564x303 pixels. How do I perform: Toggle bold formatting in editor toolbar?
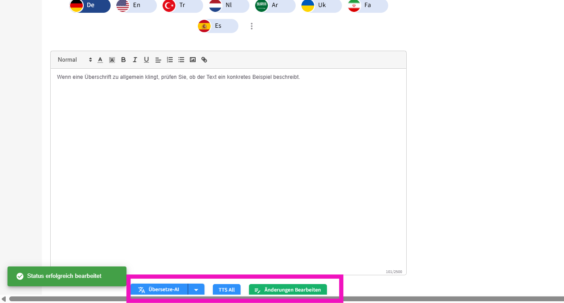pyautogui.click(x=123, y=60)
